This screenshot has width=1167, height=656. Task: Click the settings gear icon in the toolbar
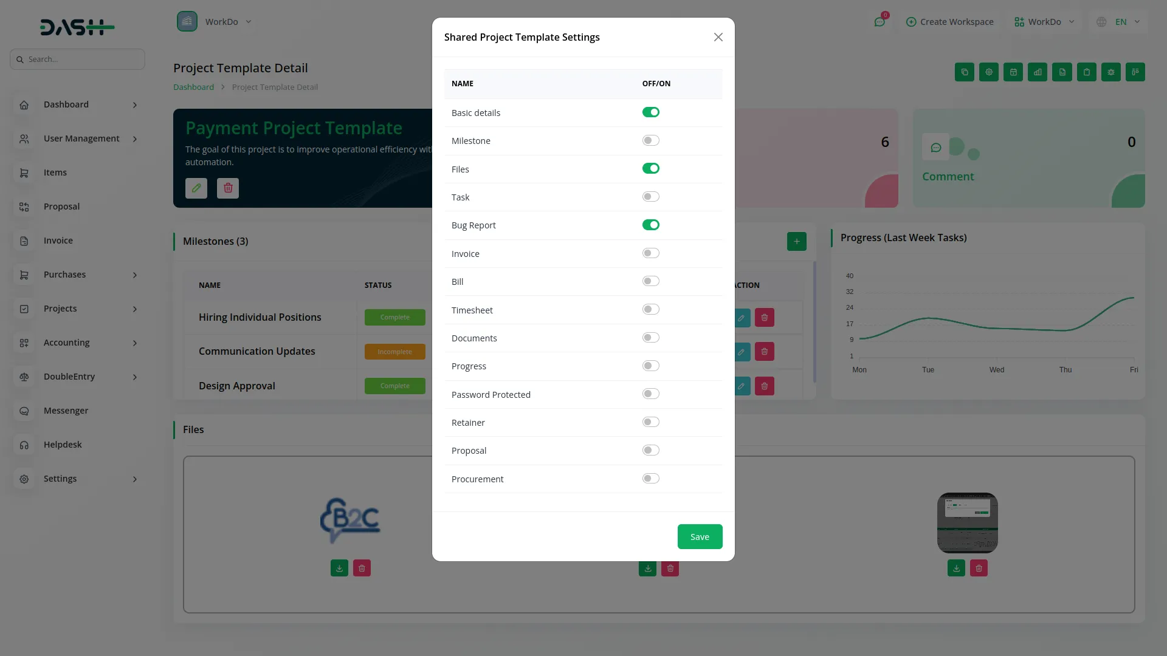coord(988,72)
